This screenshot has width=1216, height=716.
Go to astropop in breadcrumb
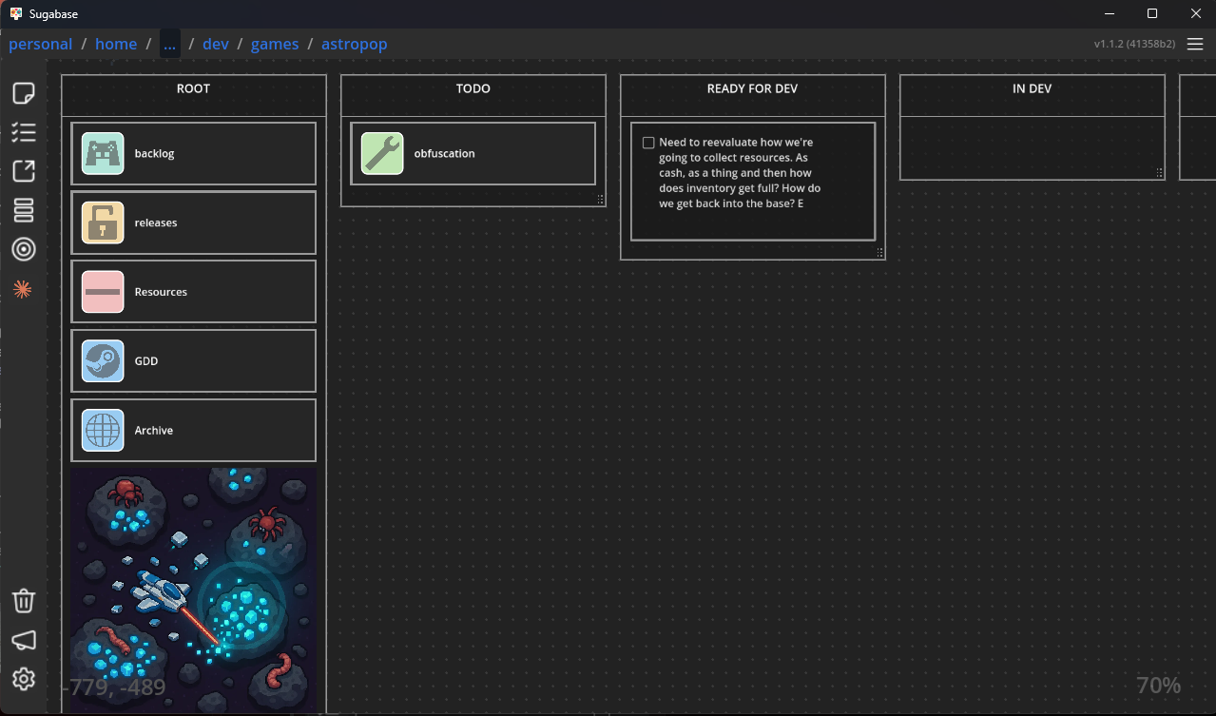point(355,44)
